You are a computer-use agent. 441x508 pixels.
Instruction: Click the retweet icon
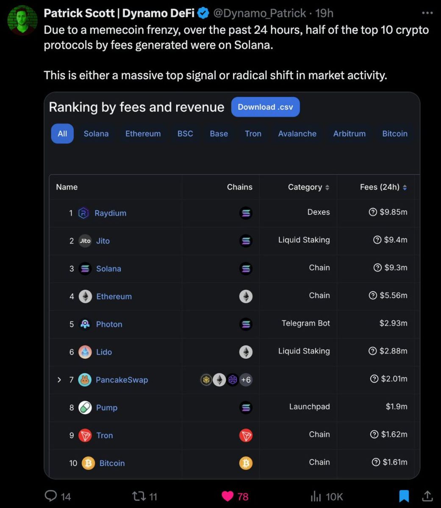click(x=138, y=496)
